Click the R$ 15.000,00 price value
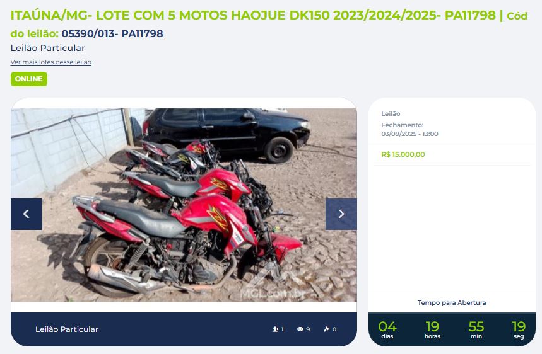Screen dimensions: 542x354 coord(403,154)
